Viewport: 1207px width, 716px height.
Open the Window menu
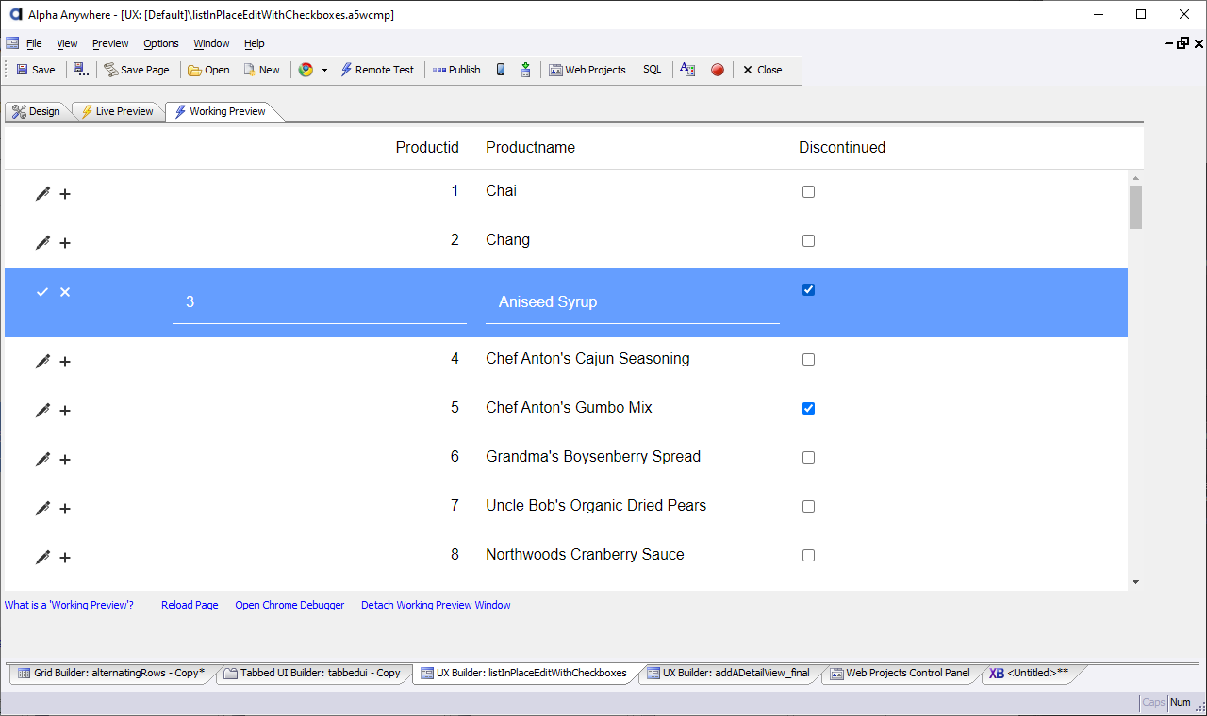211,43
